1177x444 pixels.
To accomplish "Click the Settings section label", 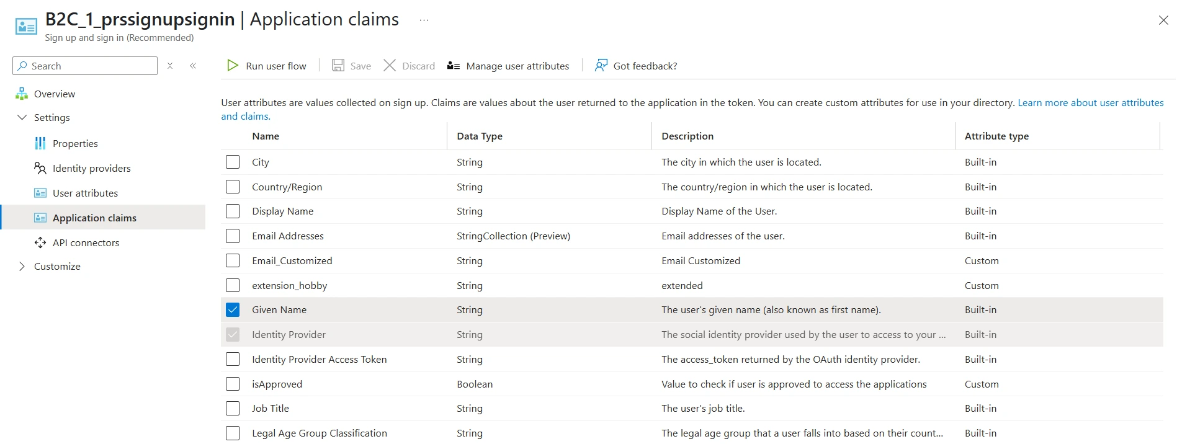I will tap(52, 117).
